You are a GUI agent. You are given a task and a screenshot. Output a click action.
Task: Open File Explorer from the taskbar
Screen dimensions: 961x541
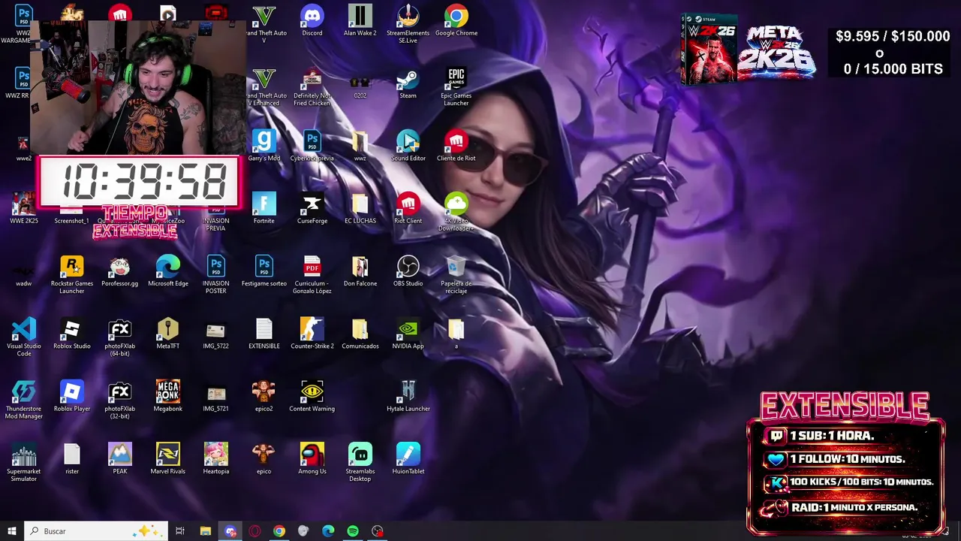pyautogui.click(x=205, y=531)
